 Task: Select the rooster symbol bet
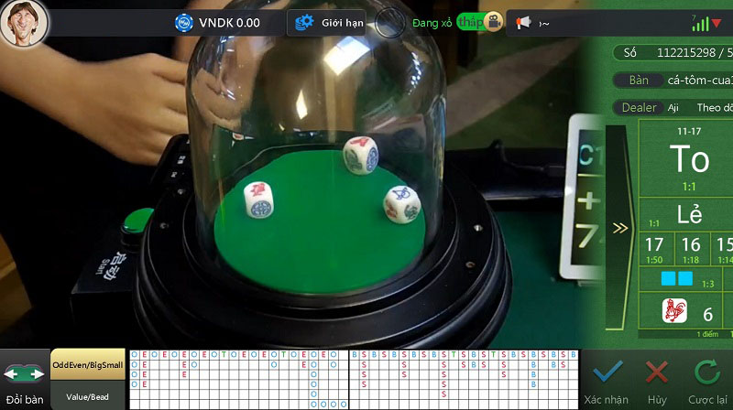674,313
